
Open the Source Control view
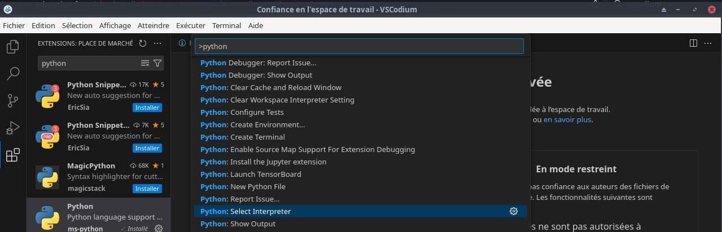coord(12,101)
